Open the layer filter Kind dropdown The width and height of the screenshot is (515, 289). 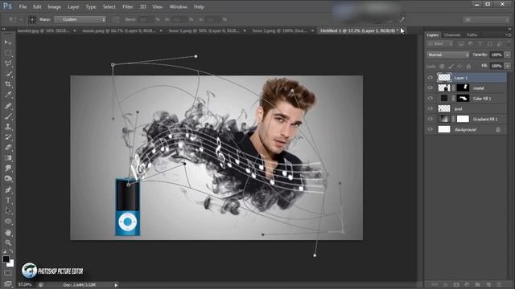click(440, 43)
